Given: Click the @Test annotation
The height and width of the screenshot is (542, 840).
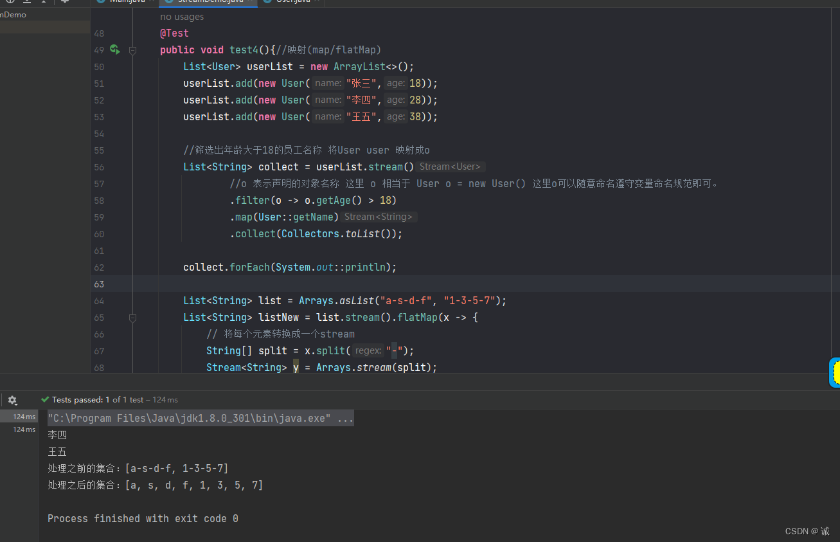Looking at the screenshot, I should coord(174,33).
